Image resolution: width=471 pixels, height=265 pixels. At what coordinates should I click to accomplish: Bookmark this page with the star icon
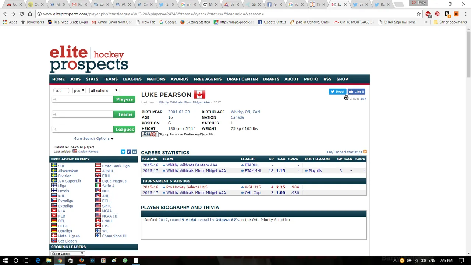[418, 14]
